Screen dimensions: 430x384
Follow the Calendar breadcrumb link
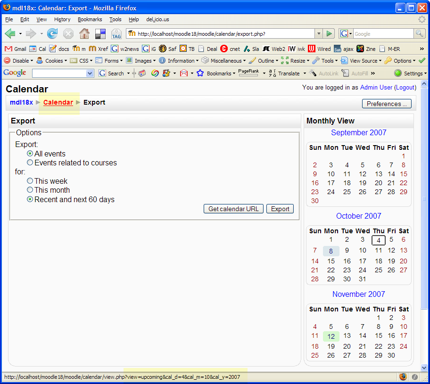click(x=58, y=102)
